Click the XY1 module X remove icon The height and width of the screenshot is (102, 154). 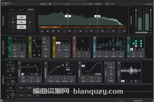(x=74, y=41)
